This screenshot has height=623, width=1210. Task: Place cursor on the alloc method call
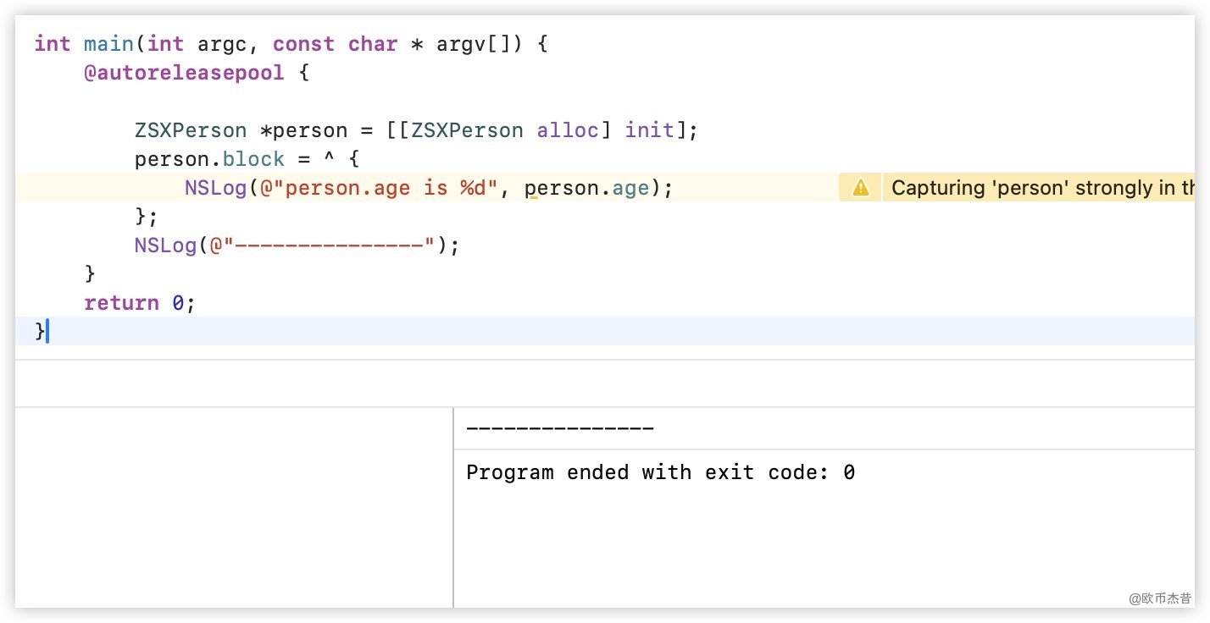click(x=568, y=131)
